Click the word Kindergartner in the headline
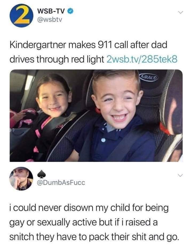Image resolution: width=192 pixels, height=250 pixels. [38, 45]
